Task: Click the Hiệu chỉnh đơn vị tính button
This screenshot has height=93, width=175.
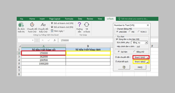Action: (138, 47)
